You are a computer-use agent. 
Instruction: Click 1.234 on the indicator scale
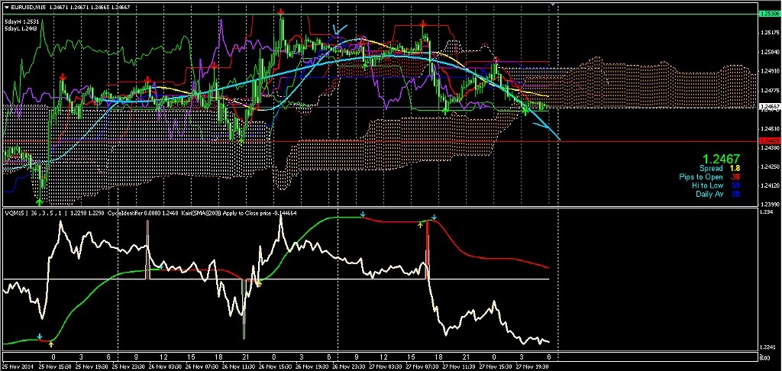click(765, 212)
